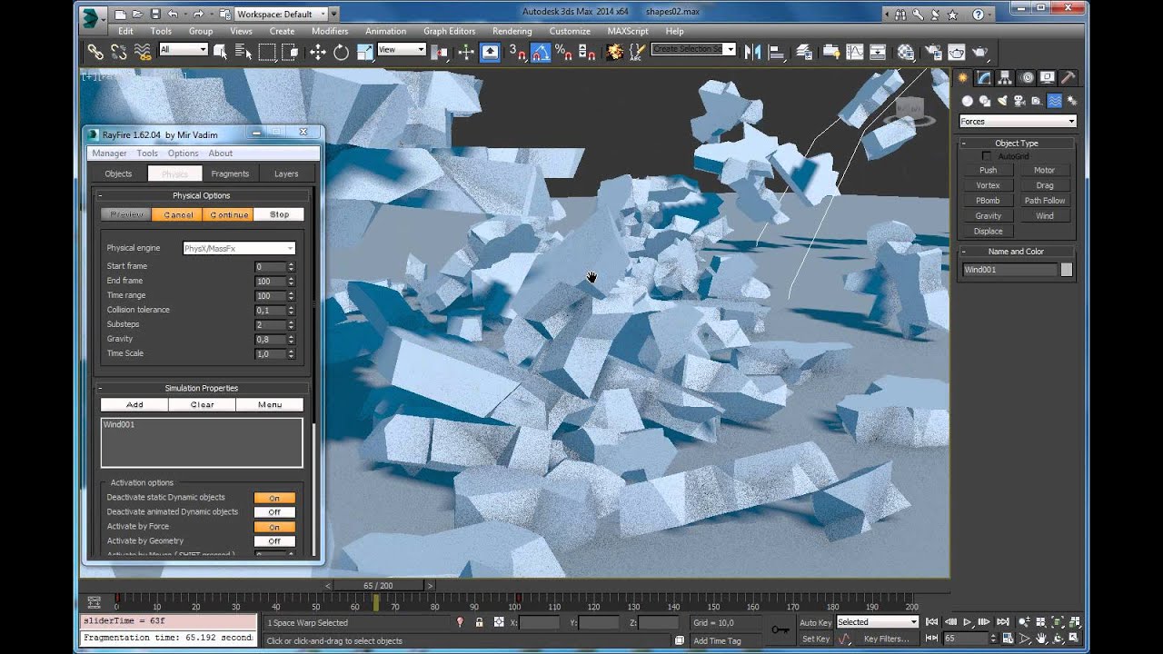Switch to RayFire Objects tab
This screenshot has width=1163, height=654.
(x=118, y=173)
